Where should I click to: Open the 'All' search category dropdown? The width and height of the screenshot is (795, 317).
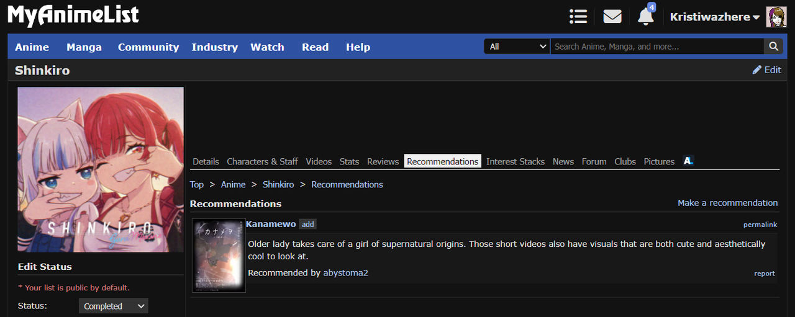click(x=517, y=47)
